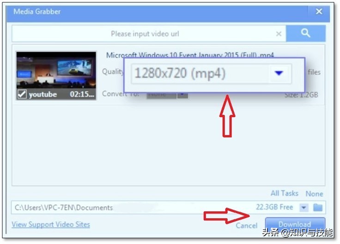Click None to deselect tasks
Image resolution: width=340 pixels, height=244 pixels.
[x=314, y=194]
